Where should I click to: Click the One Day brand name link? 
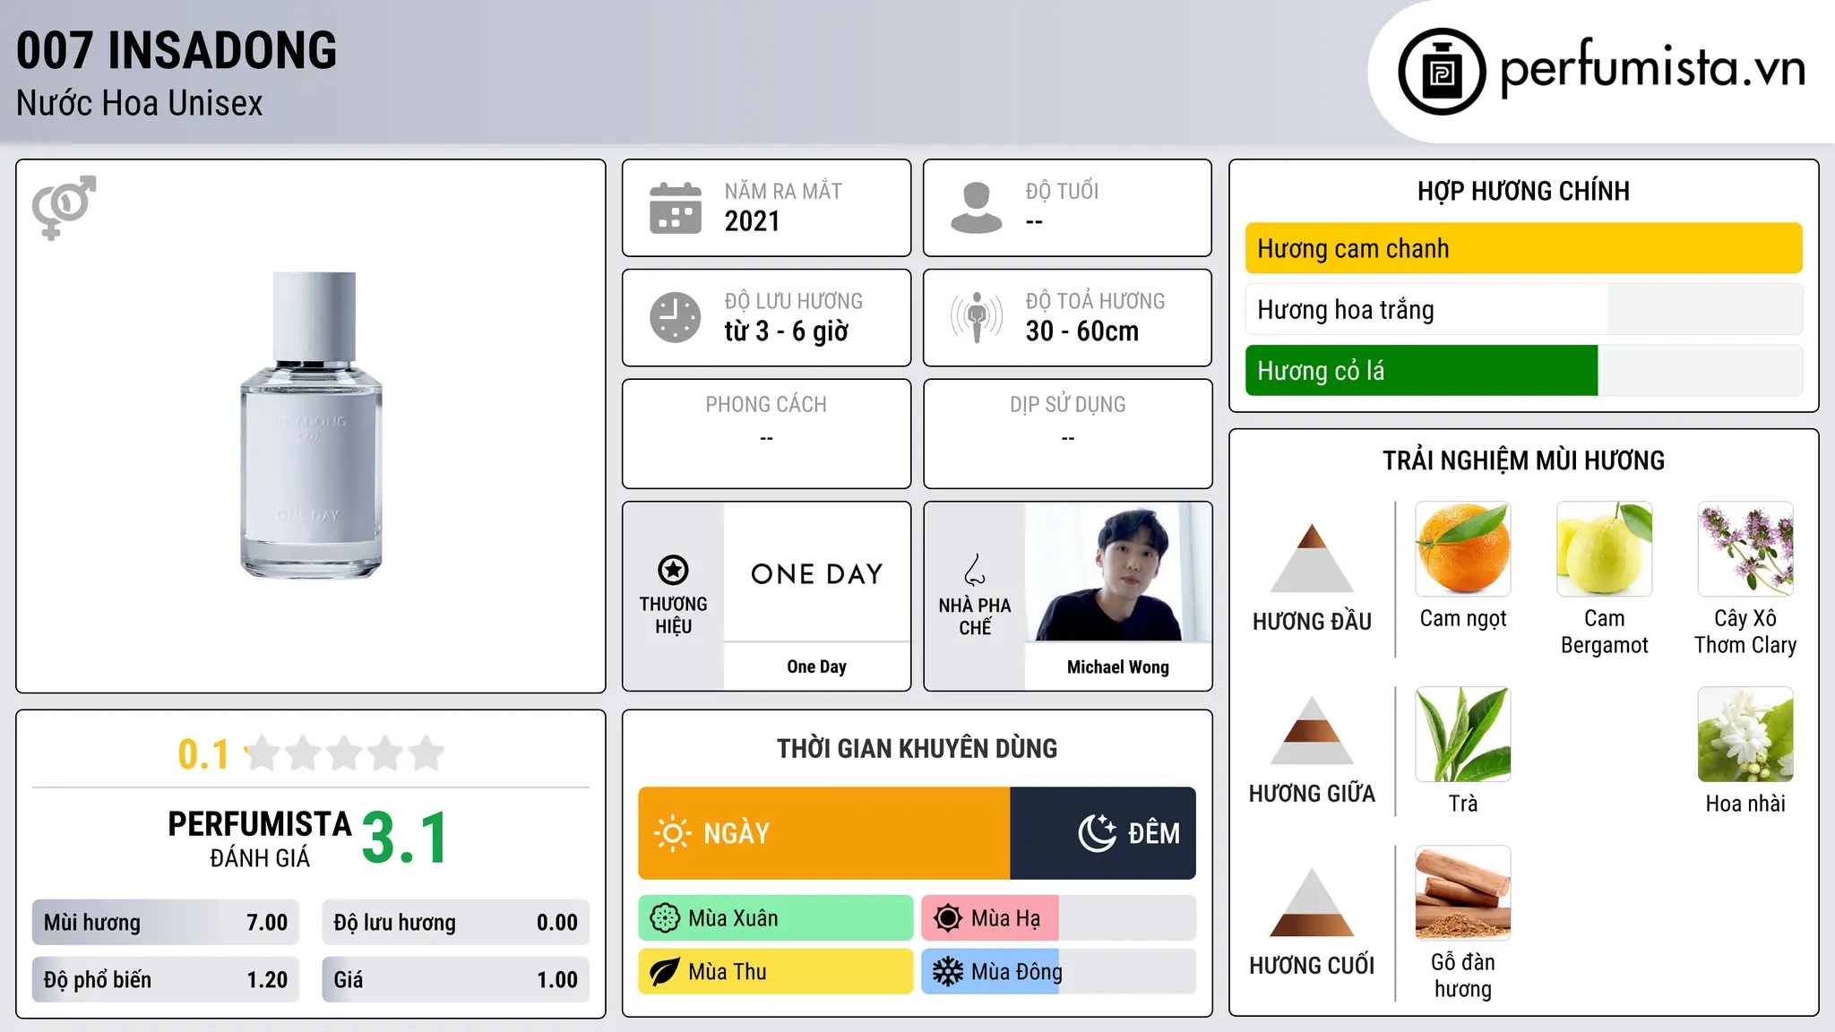(816, 666)
